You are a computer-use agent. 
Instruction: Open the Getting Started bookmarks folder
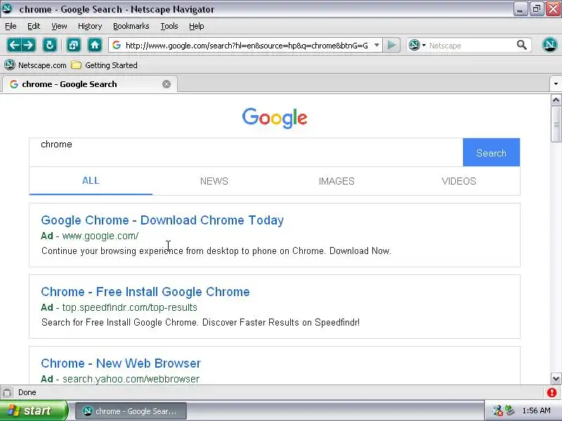[x=104, y=65]
